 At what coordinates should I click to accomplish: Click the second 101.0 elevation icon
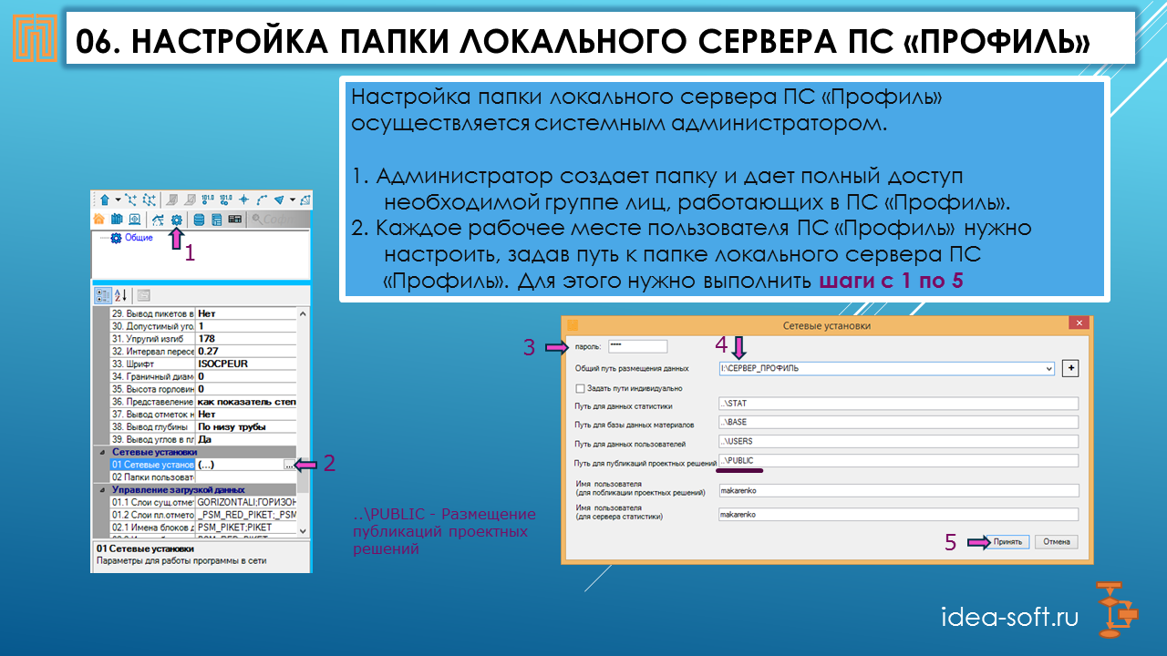coord(226,200)
